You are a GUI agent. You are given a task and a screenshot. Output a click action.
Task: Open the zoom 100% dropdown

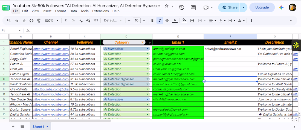51,20
